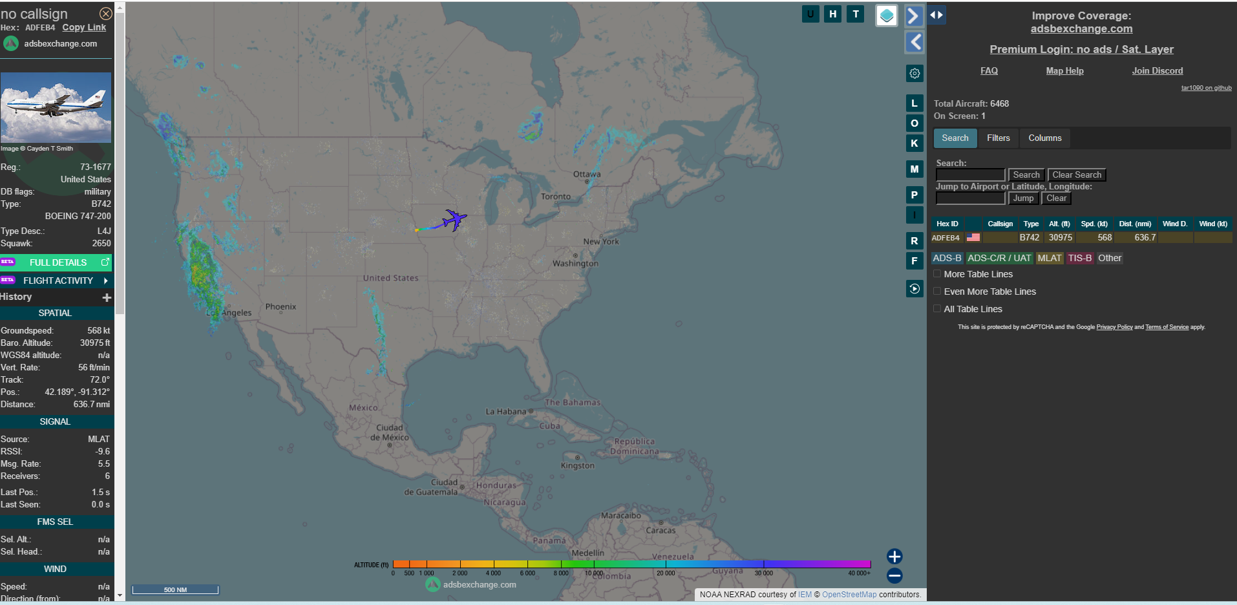
Task: Focus the Jump to Airport input field
Action: click(x=971, y=198)
